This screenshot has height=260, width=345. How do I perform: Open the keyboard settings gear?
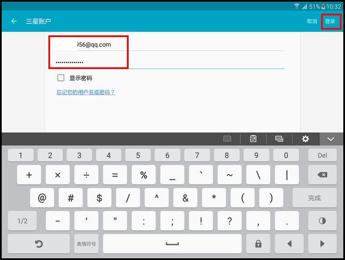(305, 139)
